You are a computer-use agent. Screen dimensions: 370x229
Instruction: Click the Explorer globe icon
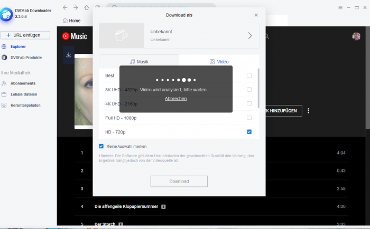click(x=4, y=46)
